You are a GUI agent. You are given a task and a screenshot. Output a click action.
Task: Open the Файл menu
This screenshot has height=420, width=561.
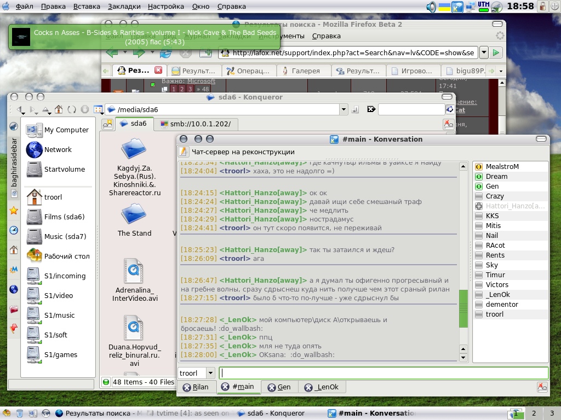(24, 7)
